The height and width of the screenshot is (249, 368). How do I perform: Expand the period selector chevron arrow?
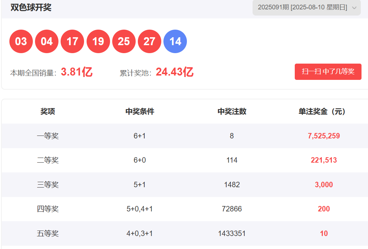[x=354, y=8]
